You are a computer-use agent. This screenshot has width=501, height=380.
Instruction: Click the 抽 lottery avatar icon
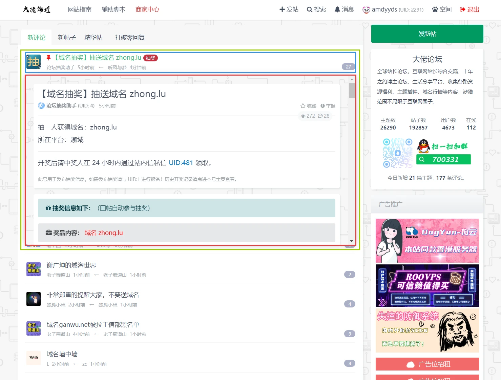pos(34,62)
